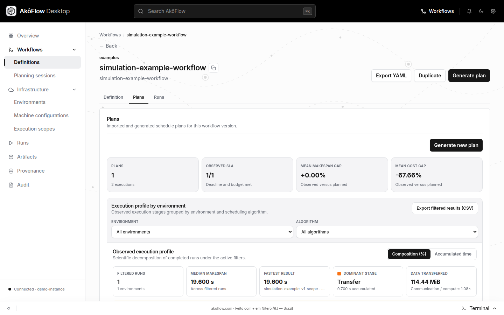Select the Composition (%) view toggle
This screenshot has width=504, height=315.
pyautogui.click(x=409, y=254)
